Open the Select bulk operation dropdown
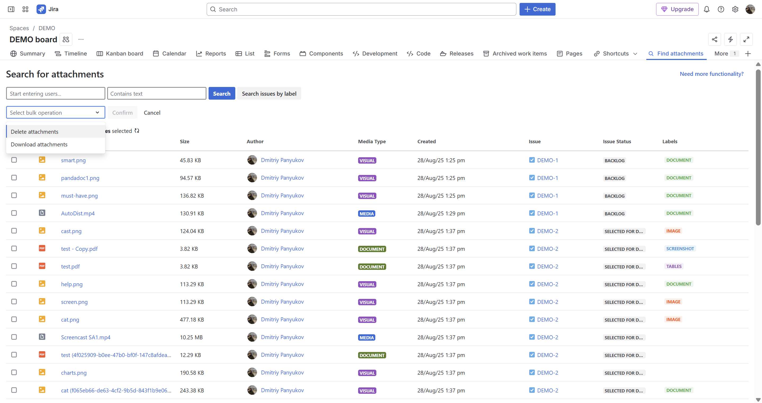The height and width of the screenshot is (403, 762). (55, 113)
